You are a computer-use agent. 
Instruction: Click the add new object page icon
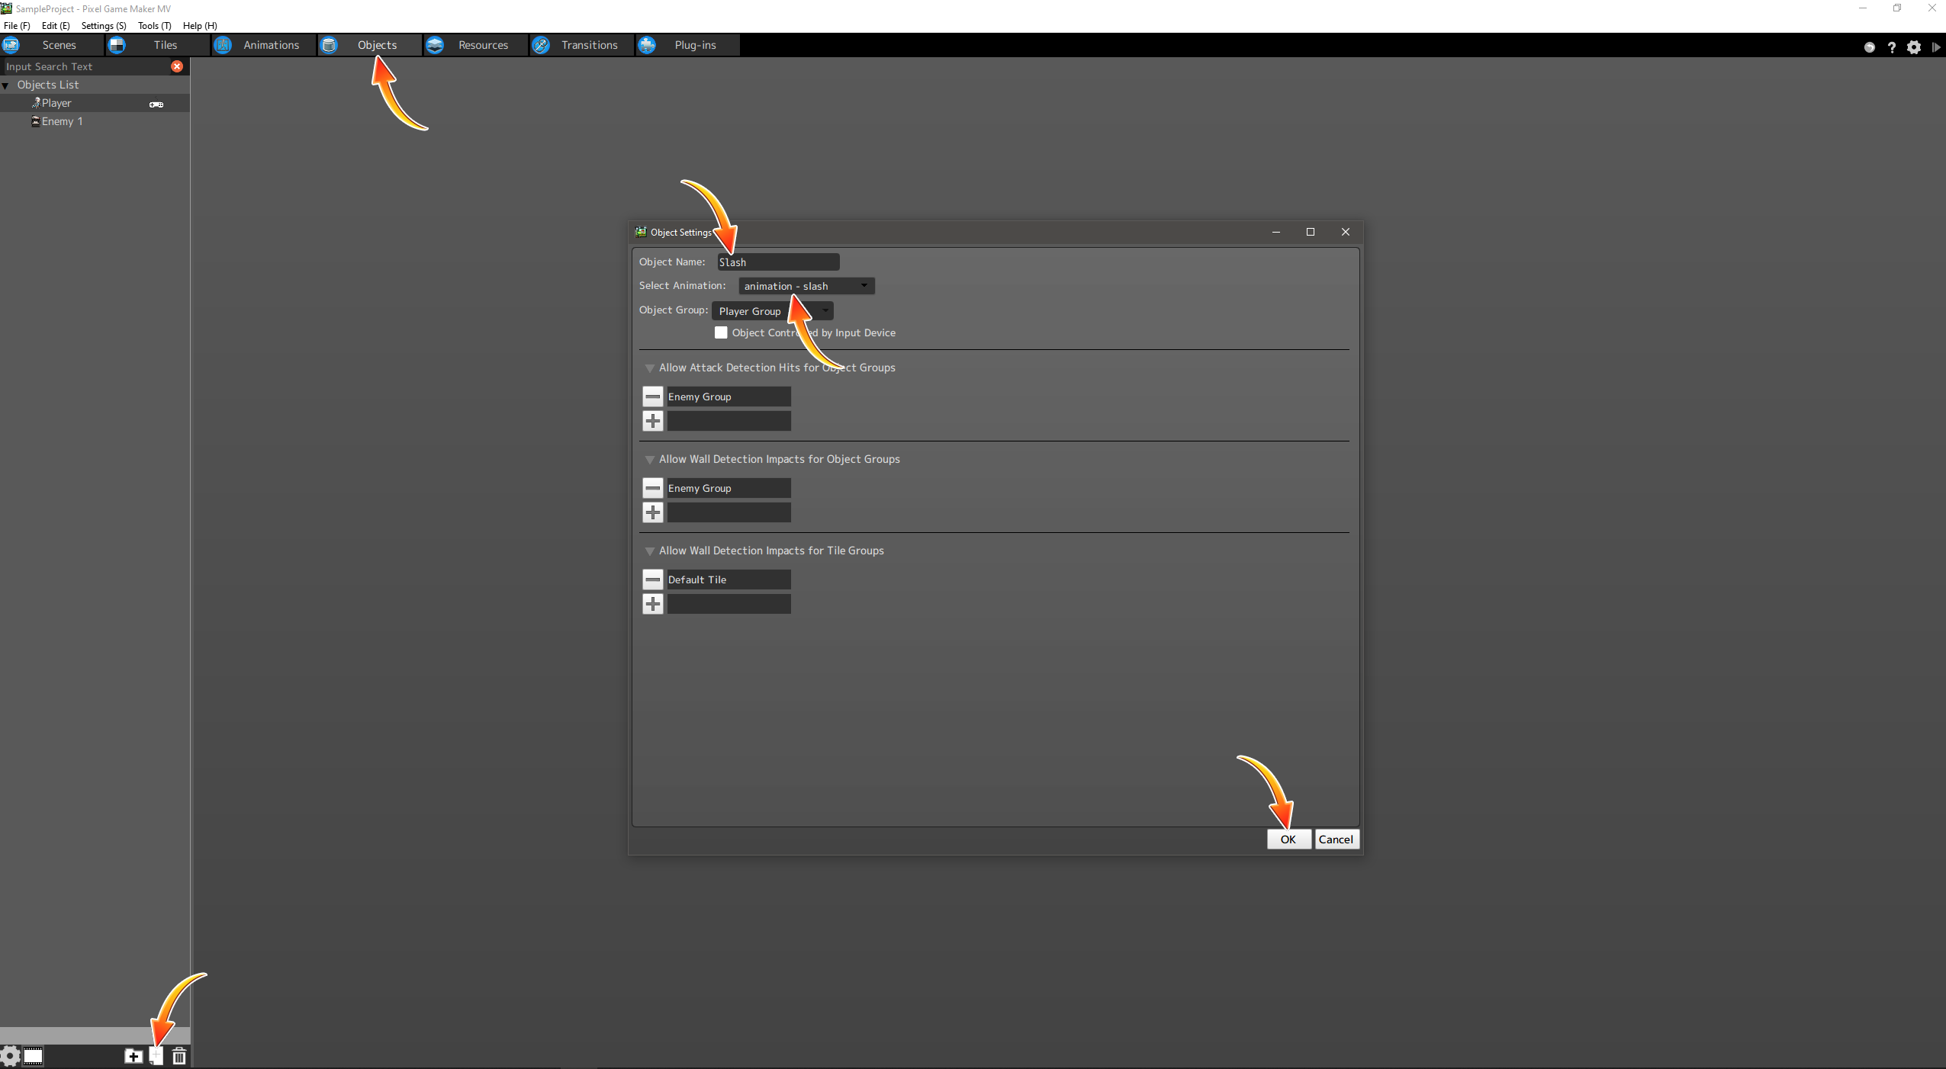coord(156,1056)
